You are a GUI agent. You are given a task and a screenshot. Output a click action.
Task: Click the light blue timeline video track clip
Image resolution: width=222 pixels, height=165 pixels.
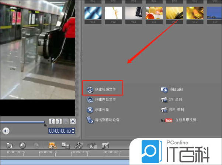pos(65,162)
